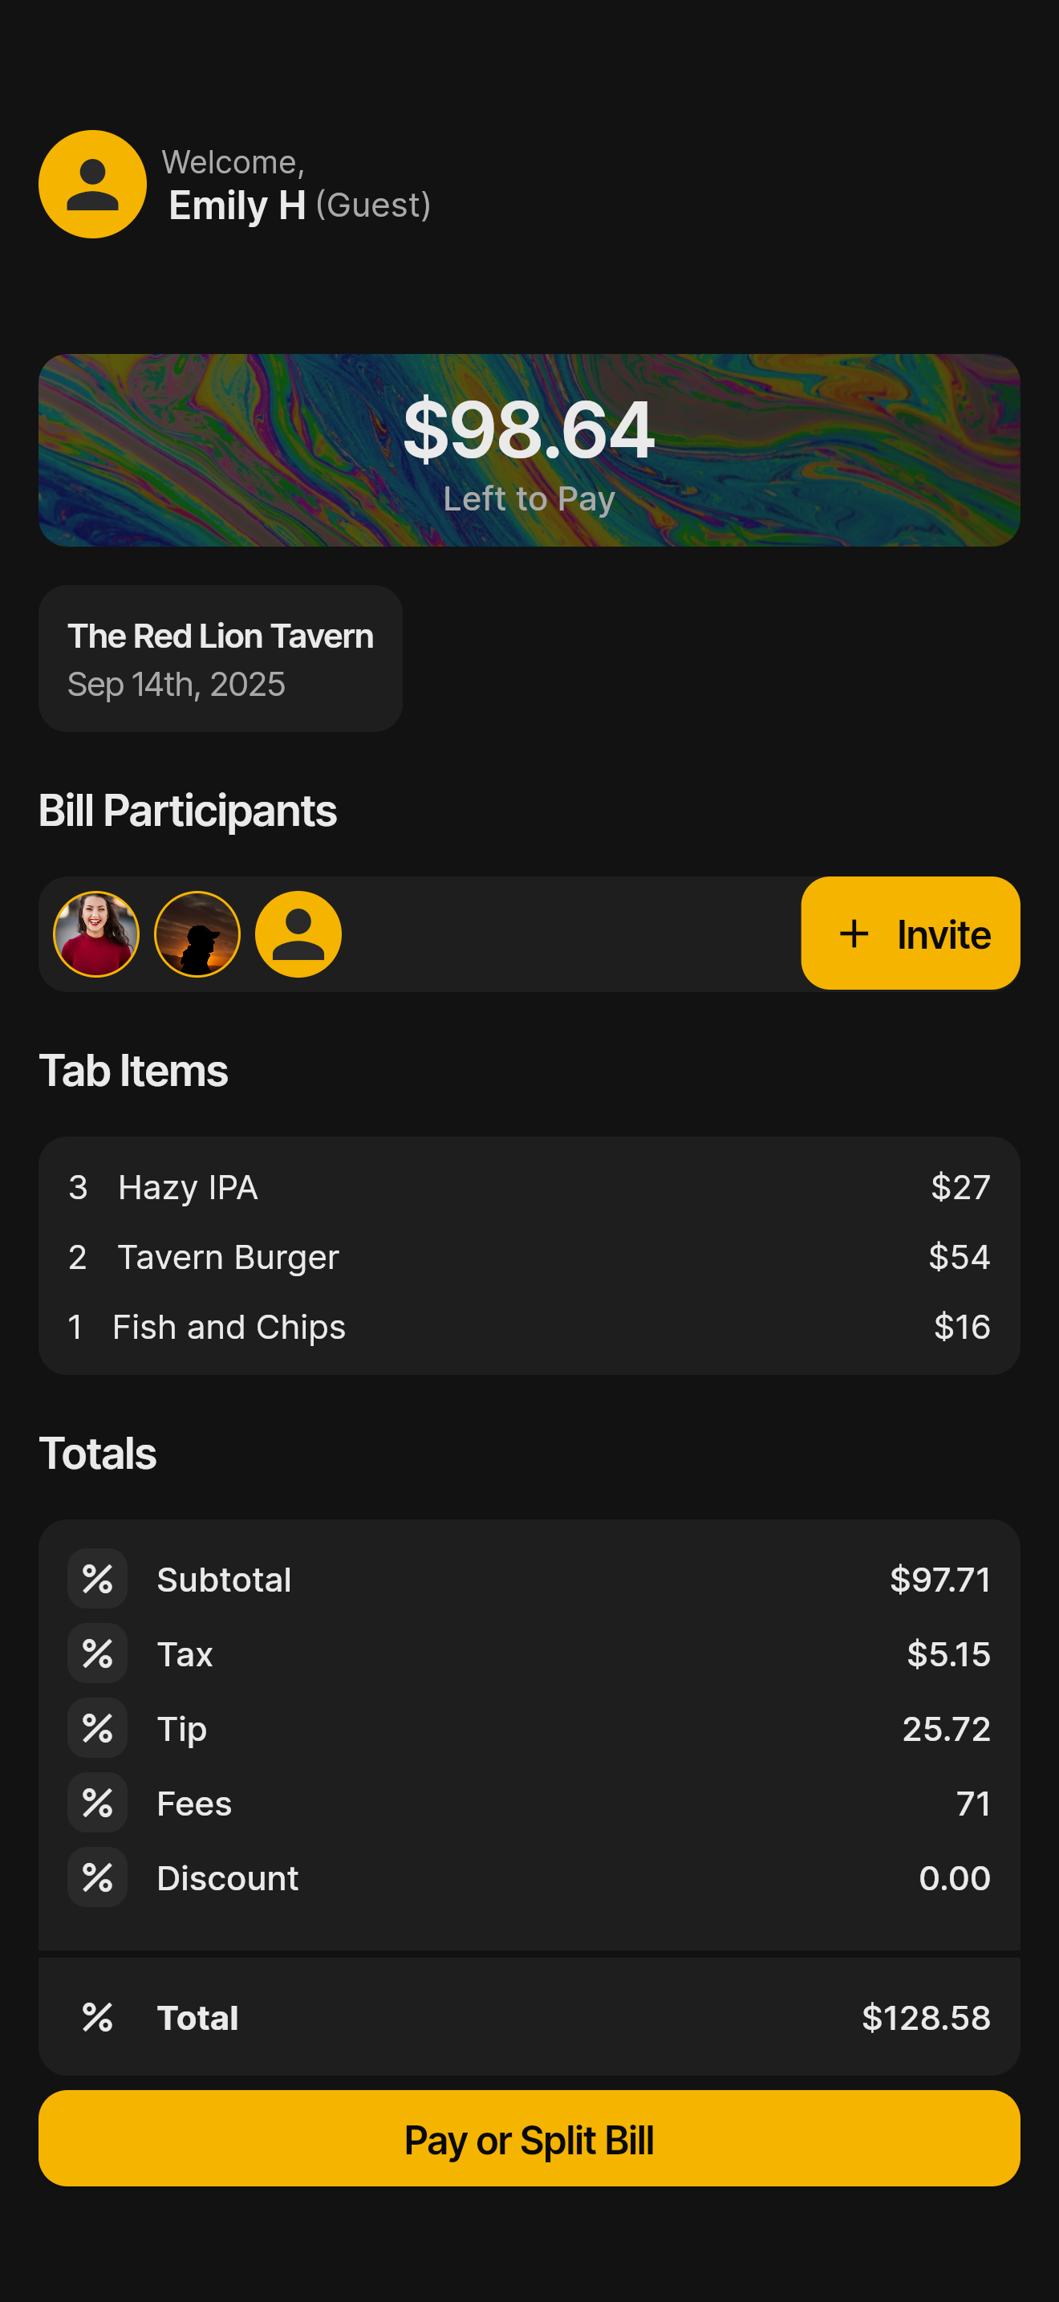Choose the Fish and Chips tab item
This screenshot has width=1059, height=2302.
[229, 1326]
